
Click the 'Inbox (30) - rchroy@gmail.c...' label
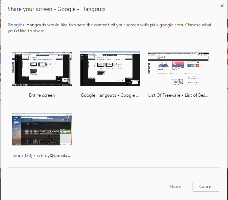pos(42,156)
